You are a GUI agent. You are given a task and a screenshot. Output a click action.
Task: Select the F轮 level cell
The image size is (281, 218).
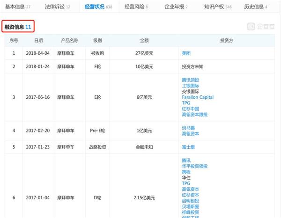point(97,66)
